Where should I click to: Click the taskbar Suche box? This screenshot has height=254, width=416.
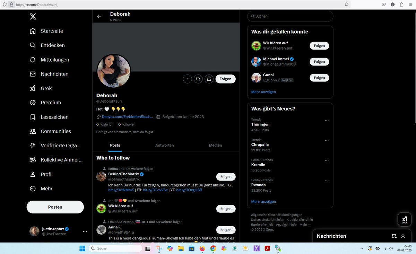[115, 248]
